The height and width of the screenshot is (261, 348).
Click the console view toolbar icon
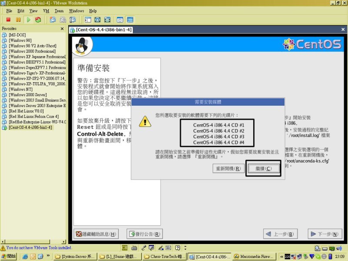(130, 20)
